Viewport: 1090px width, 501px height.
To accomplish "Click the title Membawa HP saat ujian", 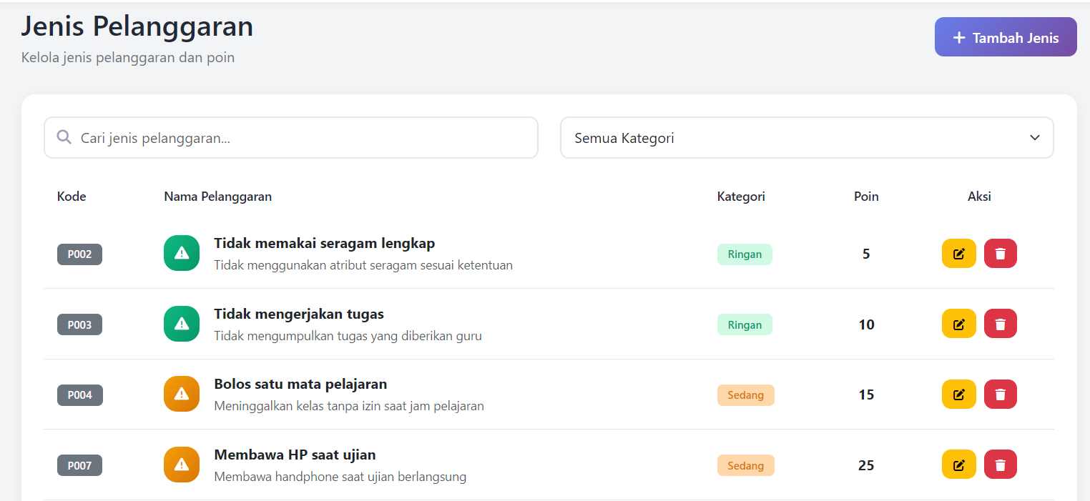I will coord(295,455).
